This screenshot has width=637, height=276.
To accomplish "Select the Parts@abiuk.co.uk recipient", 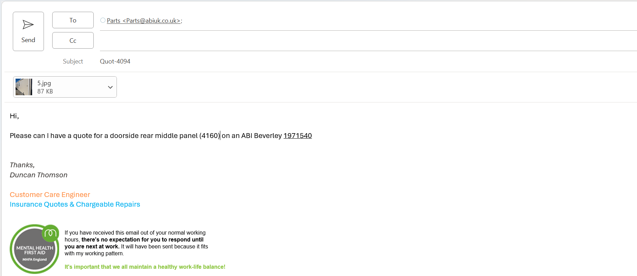I will coord(144,21).
